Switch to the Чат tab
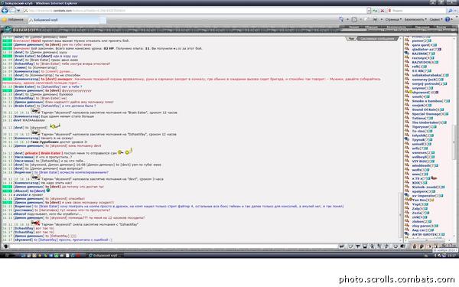Screen dimensions: 459x287 [x=352, y=39]
